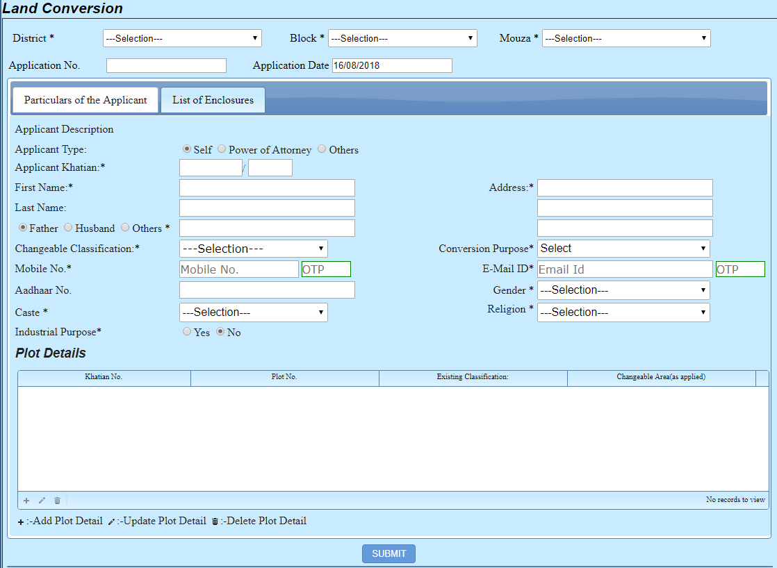Click the Application Date field
777x568 pixels.
392,65
